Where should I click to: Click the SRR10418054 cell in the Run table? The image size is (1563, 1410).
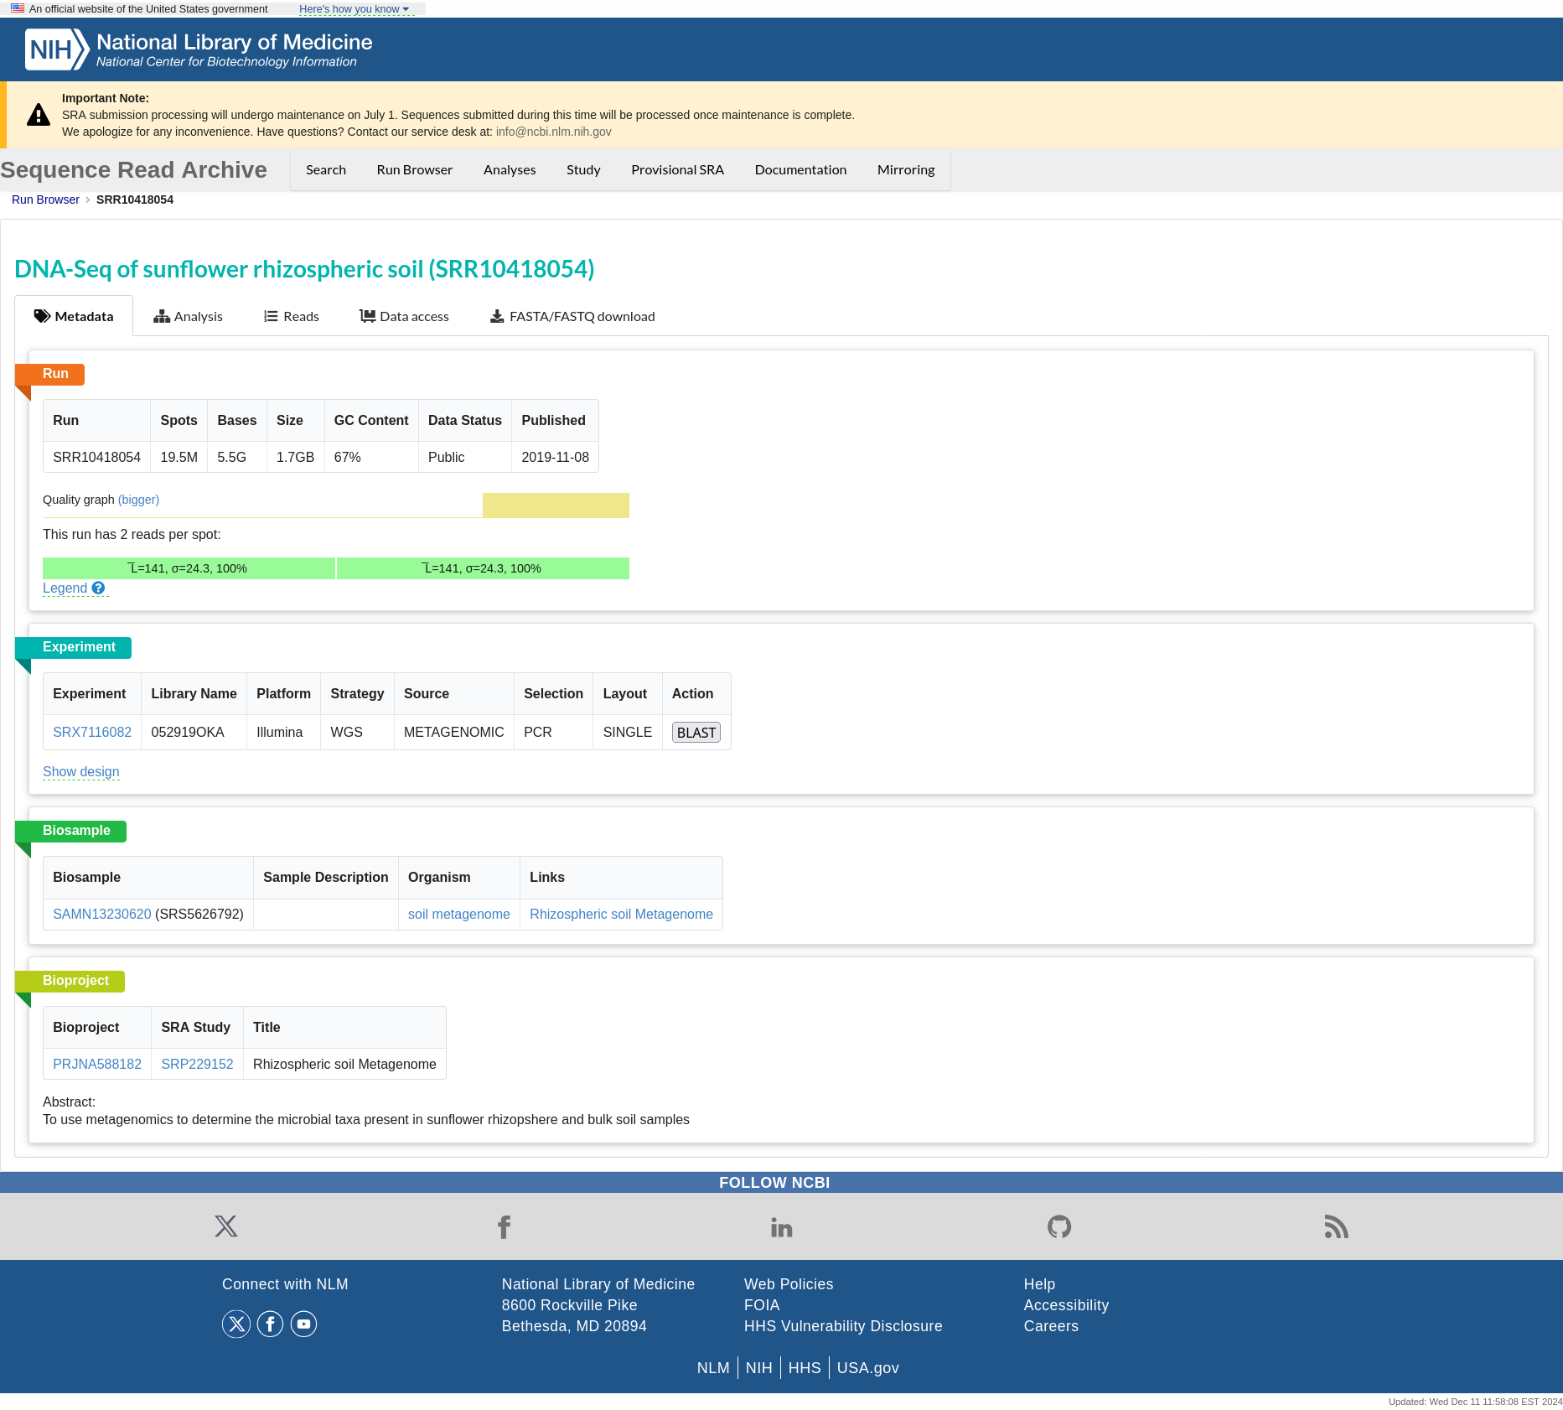(x=96, y=457)
